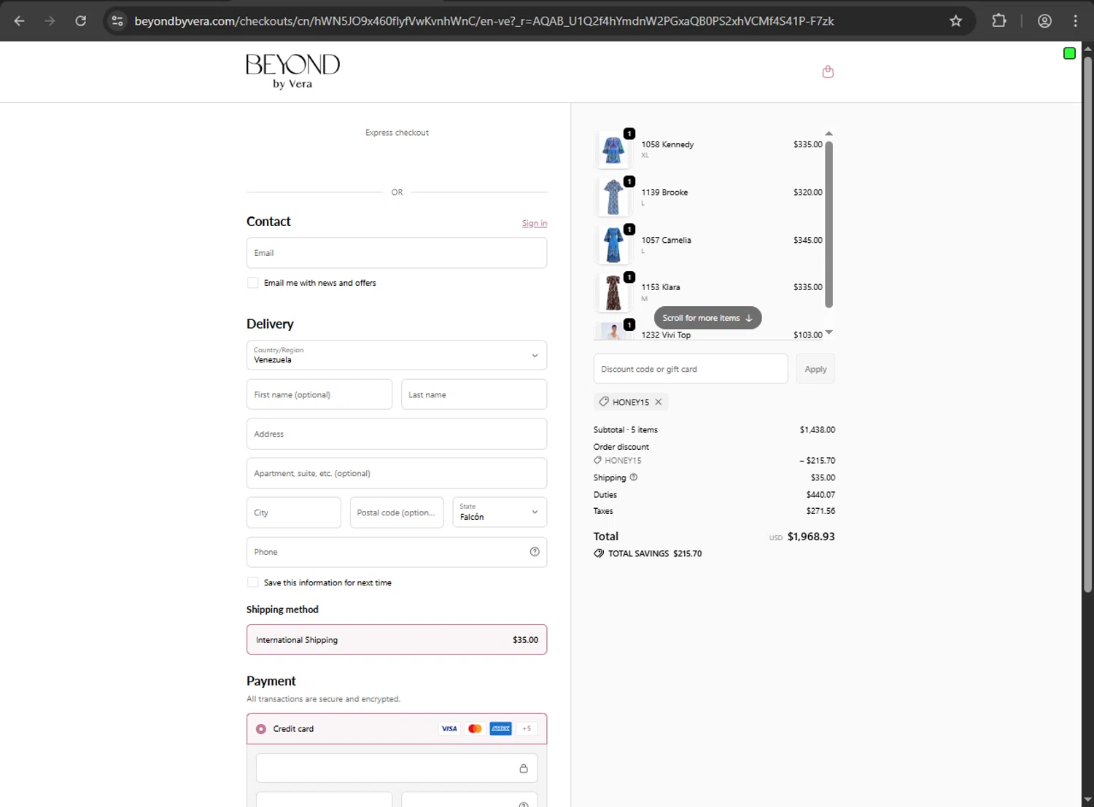Reload the checkout page
Image resolution: width=1094 pixels, height=807 pixels.
(81, 21)
